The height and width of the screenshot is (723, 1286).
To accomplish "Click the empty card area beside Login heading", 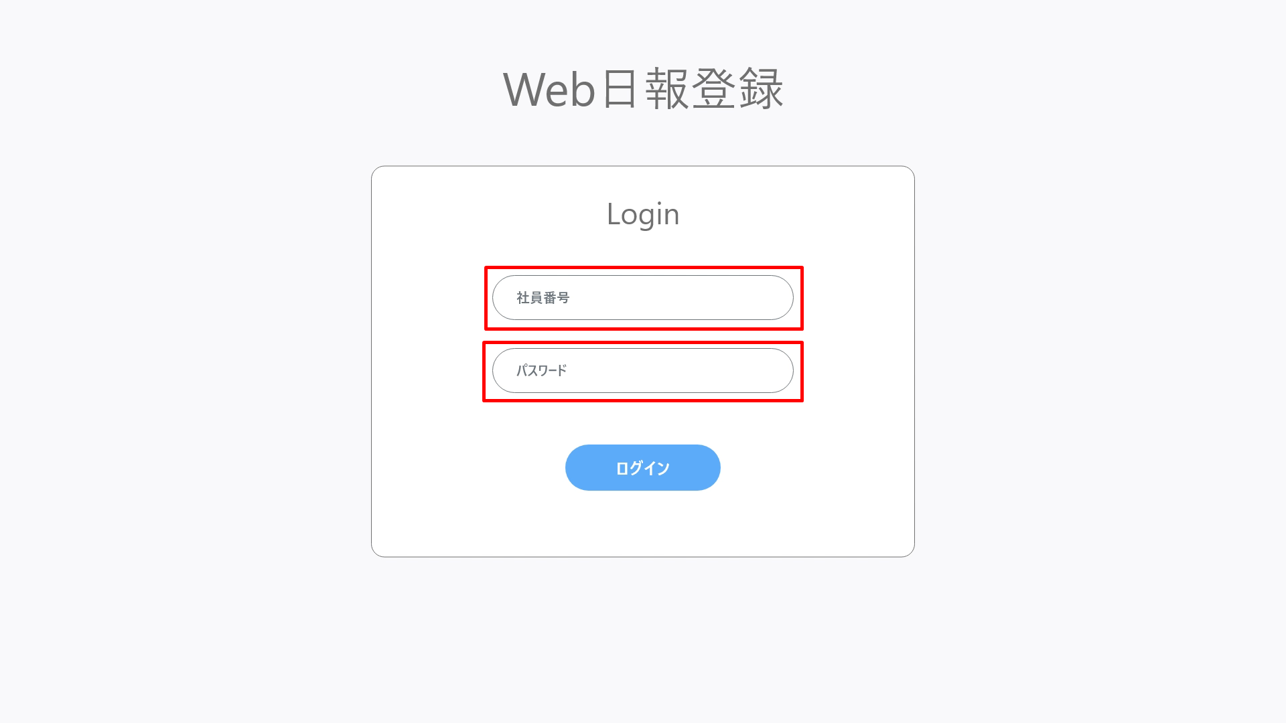I will click(797, 214).
